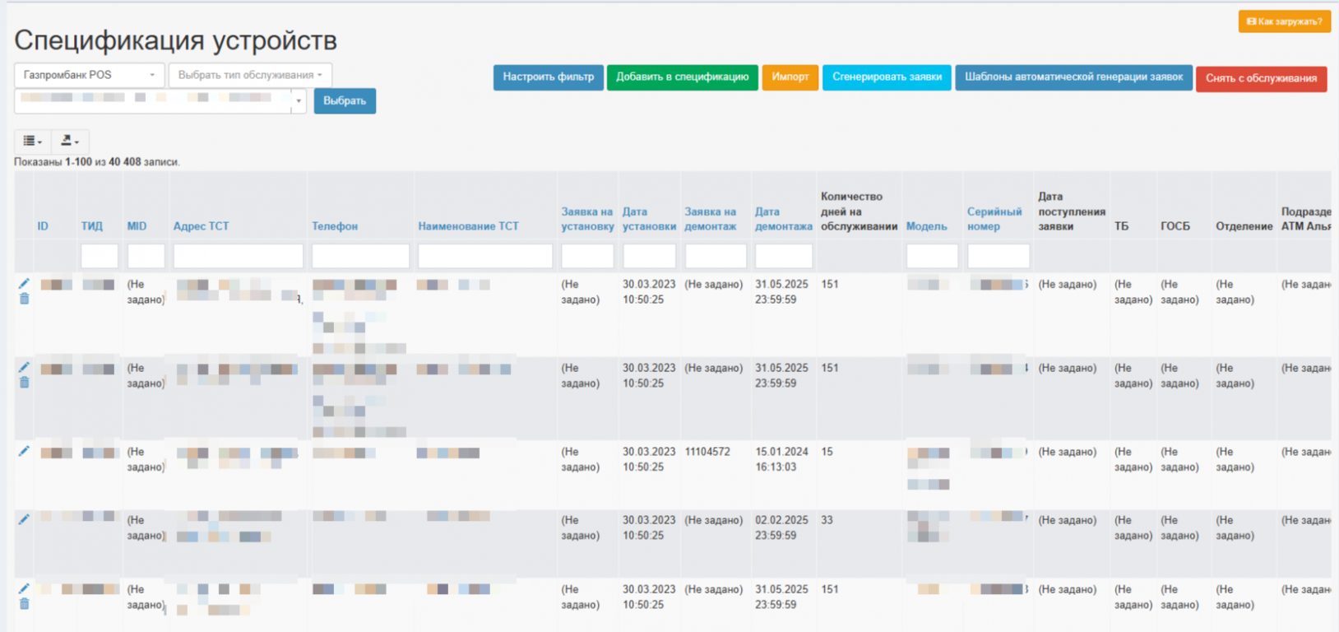Click the orange Как загружать? help button
Image resolution: width=1339 pixels, height=632 pixels.
click(1283, 21)
